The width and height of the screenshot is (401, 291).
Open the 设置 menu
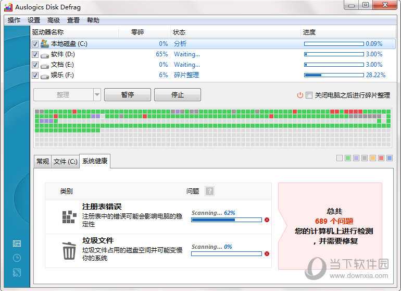coord(34,20)
